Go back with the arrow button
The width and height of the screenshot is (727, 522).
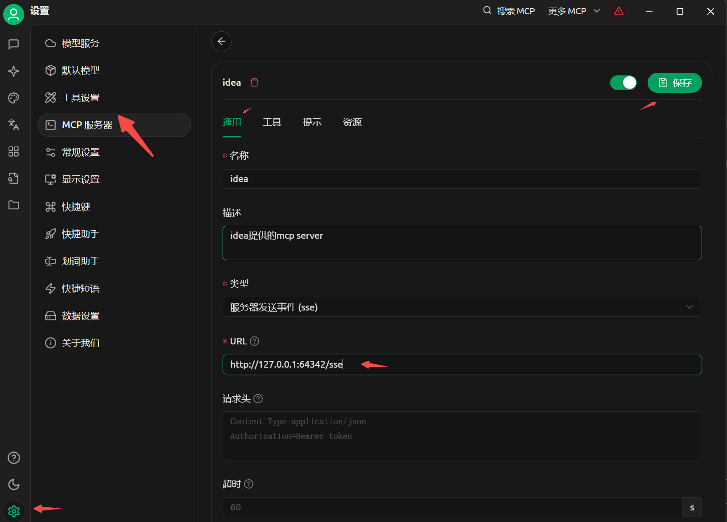tap(221, 41)
